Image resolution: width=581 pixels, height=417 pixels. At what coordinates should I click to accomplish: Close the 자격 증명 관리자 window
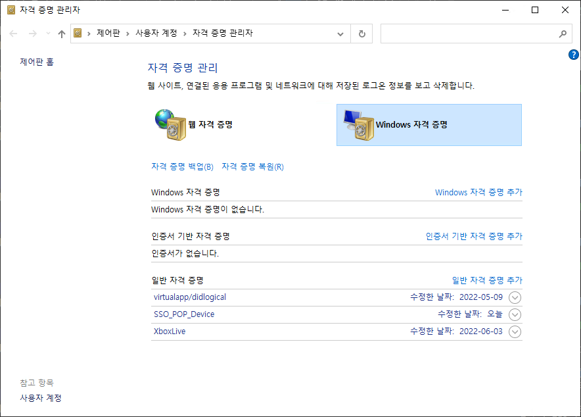[565, 10]
